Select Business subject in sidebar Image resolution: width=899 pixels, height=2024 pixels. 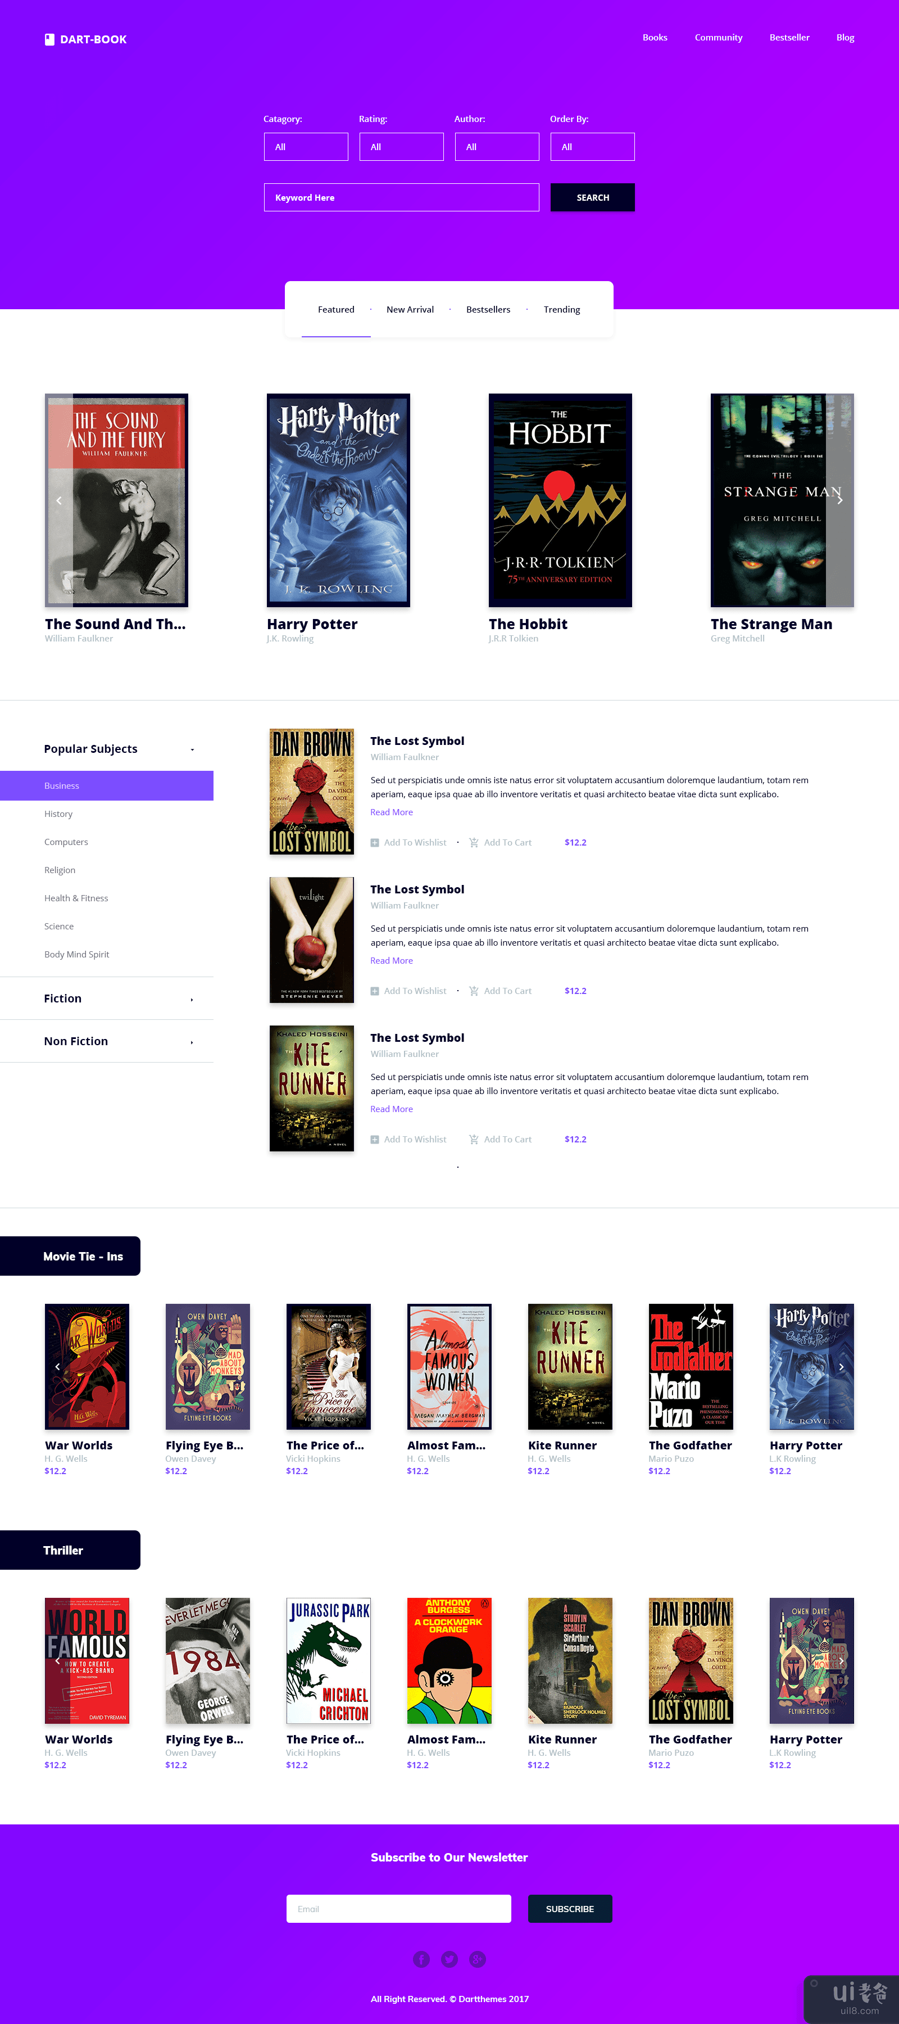(x=107, y=786)
